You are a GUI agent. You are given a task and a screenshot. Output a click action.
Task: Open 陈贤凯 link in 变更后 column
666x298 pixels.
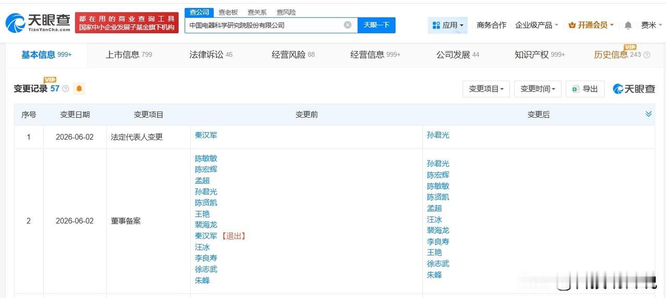tap(438, 197)
